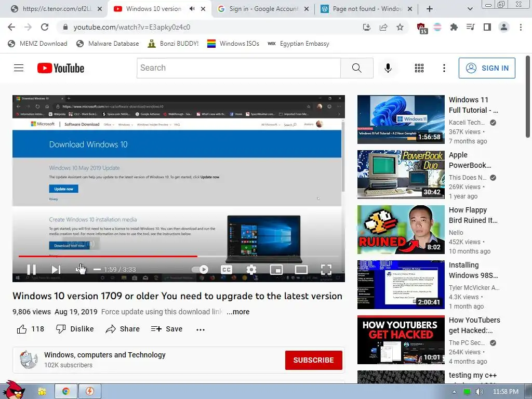Open YouTube settings three-dot menu
Image resolution: width=532 pixels, height=399 pixels.
tap(444, 68)
